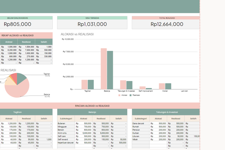The height and width of the screenshot is (150, 225).
Task: Click the green Realisasi bar for Cicilan
Action: pyautogui.click(x=168, y=86)
